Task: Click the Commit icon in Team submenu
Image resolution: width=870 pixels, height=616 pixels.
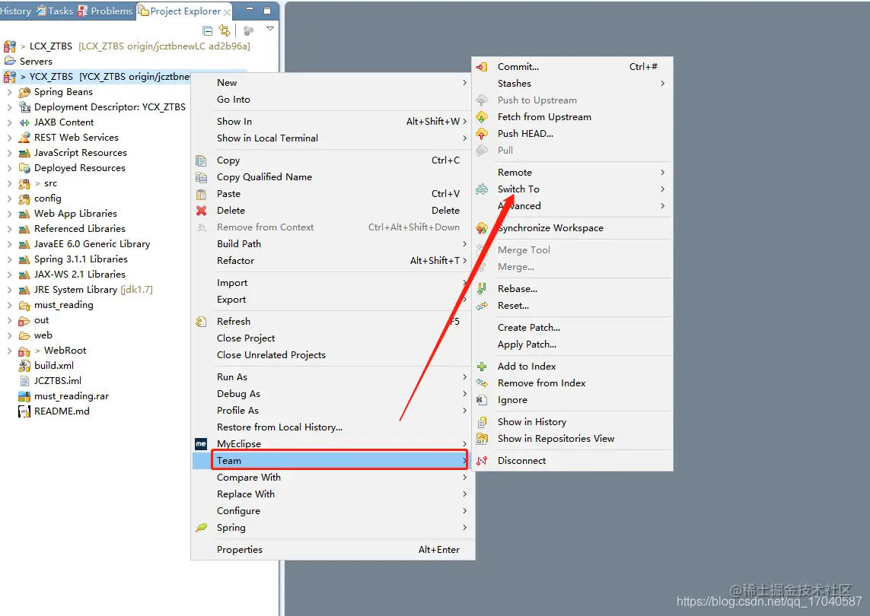Action: (482, 66)
